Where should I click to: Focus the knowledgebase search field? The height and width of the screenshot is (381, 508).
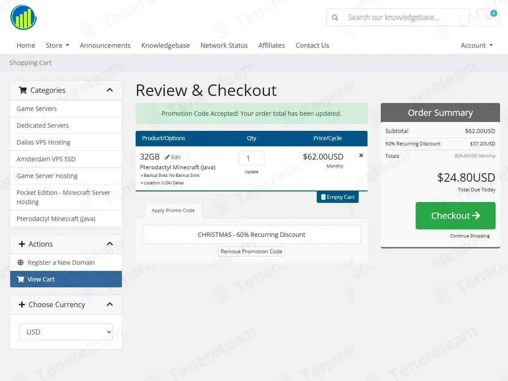tap(398, 17)
